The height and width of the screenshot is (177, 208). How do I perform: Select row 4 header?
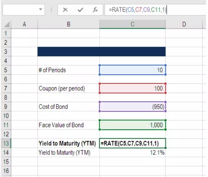[x=6, y=61]
